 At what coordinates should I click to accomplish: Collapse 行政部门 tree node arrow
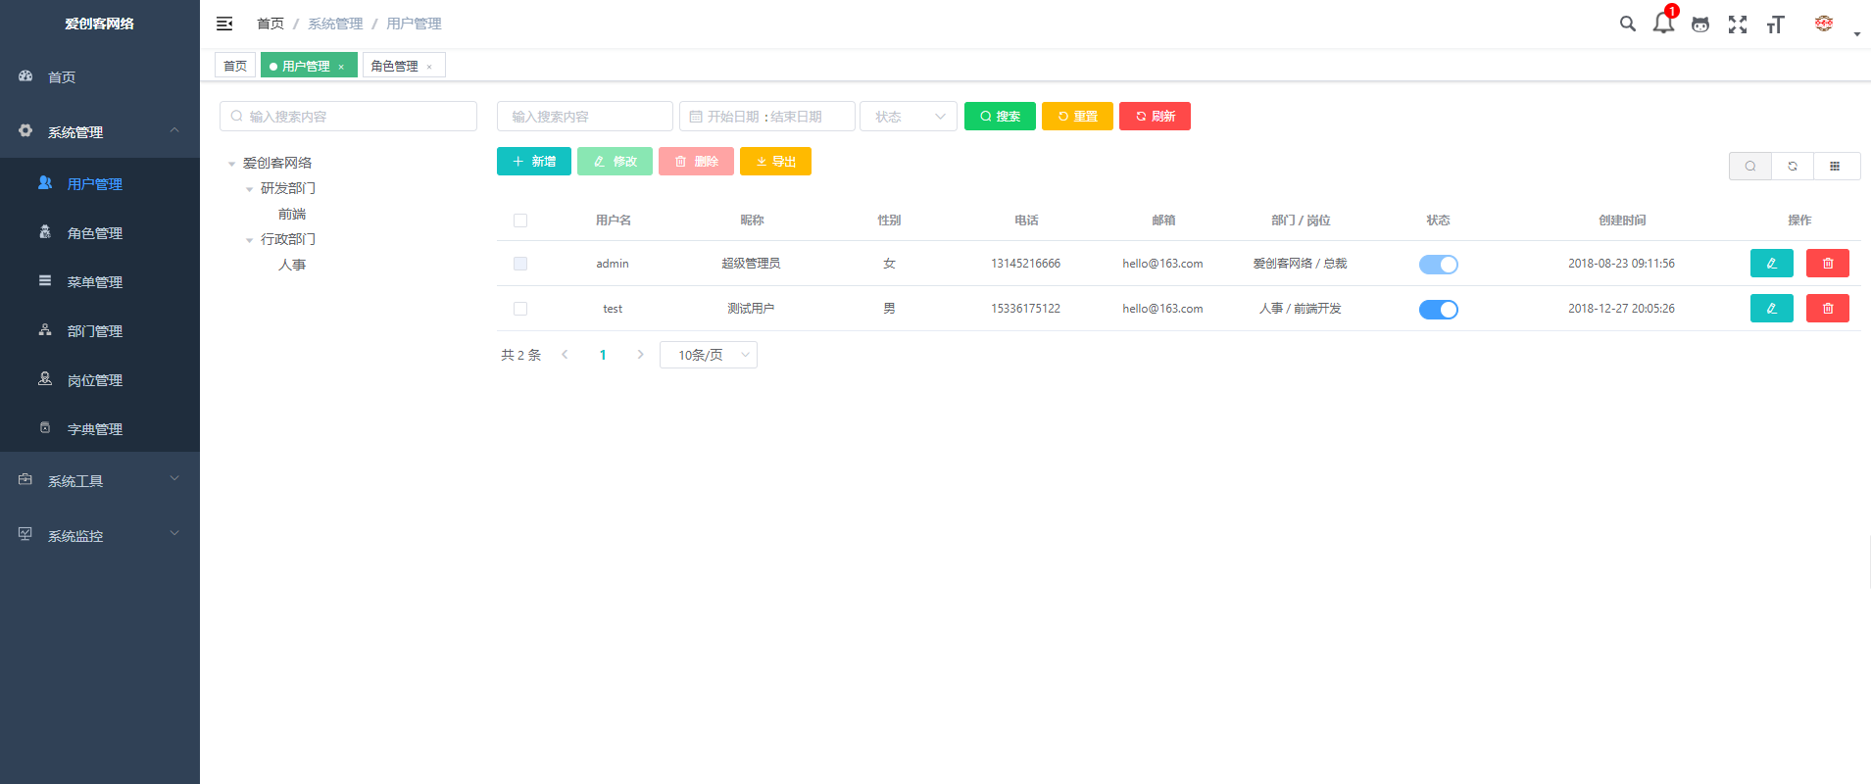[250, 240]
